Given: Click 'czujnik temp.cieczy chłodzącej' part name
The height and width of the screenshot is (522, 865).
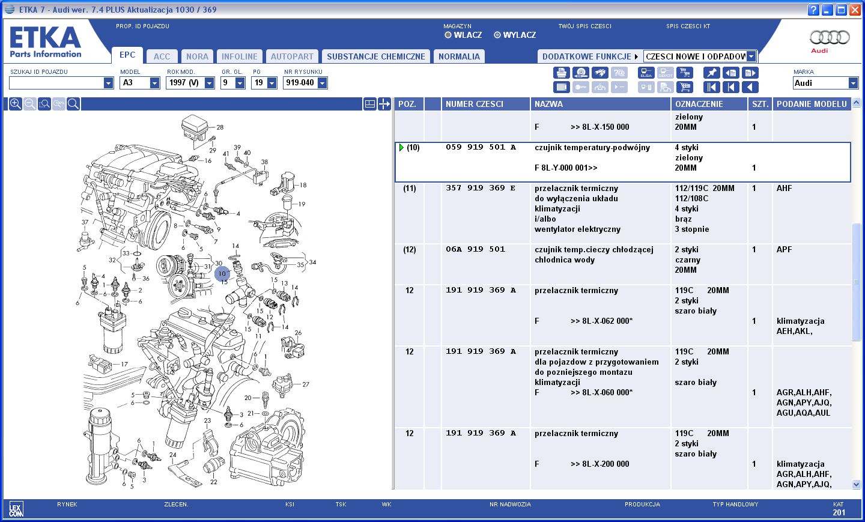Looking at the screenshot, I should tap(594, 249).
